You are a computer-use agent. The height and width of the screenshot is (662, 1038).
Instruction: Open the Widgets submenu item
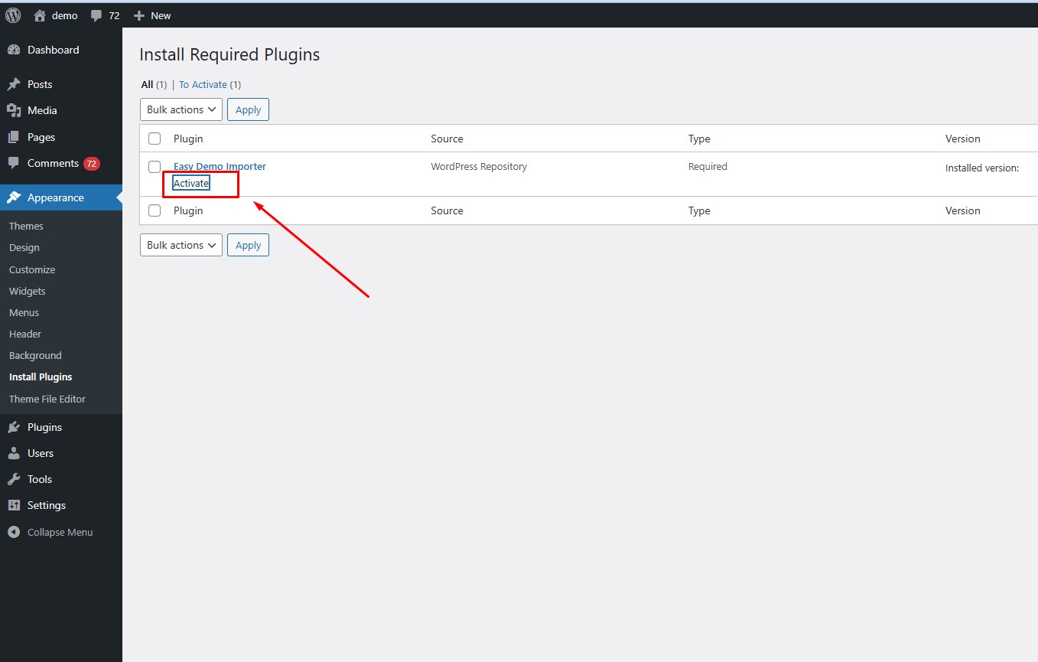pyautogui.click(x=27, y=291)
